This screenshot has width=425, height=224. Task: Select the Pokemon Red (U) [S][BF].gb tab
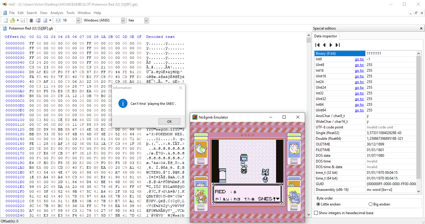click(28, 28)
